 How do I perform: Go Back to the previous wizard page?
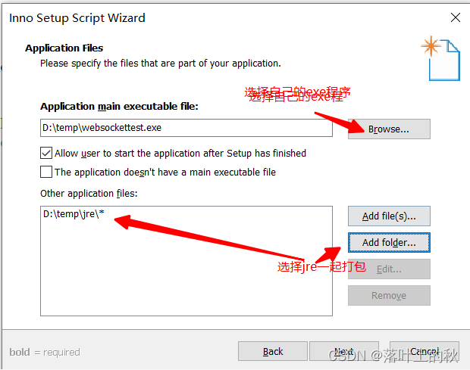[x=273, y=351]
